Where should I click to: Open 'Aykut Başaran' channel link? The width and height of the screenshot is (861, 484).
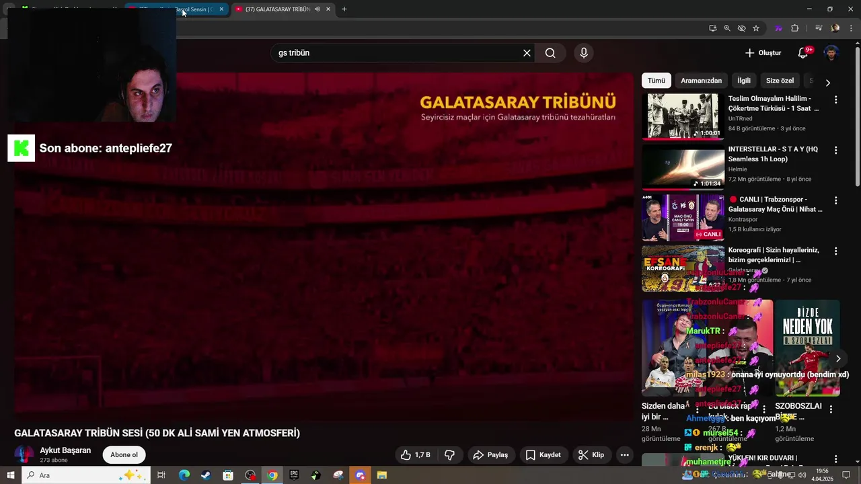[65, 450]
